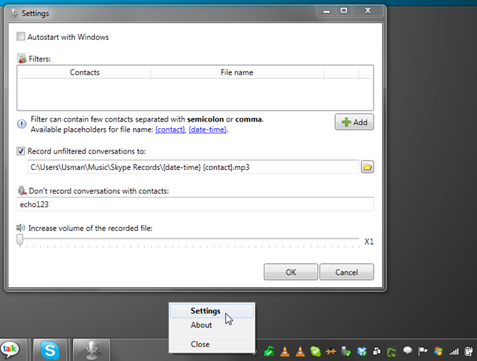Click the blocked microphone icon by Don't record
The height and width of the screenshot is (361, 477).
click(x=22, y=190)
